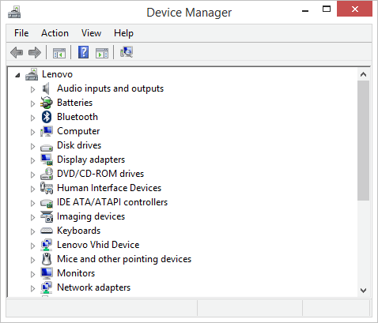Open the View menu
The height and width of the screenshot is (323, 378).
click(91, 33)
